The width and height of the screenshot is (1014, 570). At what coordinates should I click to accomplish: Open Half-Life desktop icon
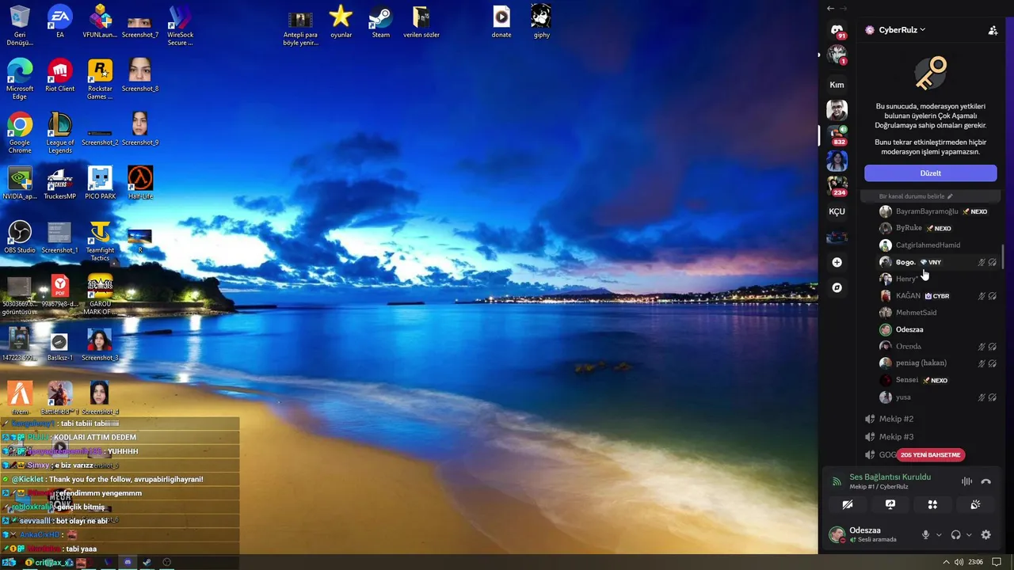140,183
